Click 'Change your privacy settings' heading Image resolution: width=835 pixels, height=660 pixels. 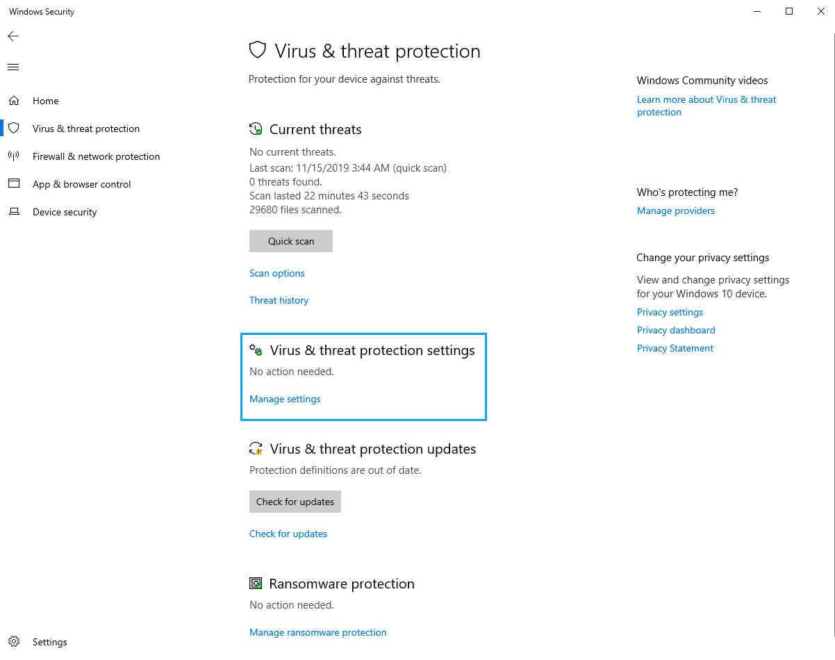[703, 258]
